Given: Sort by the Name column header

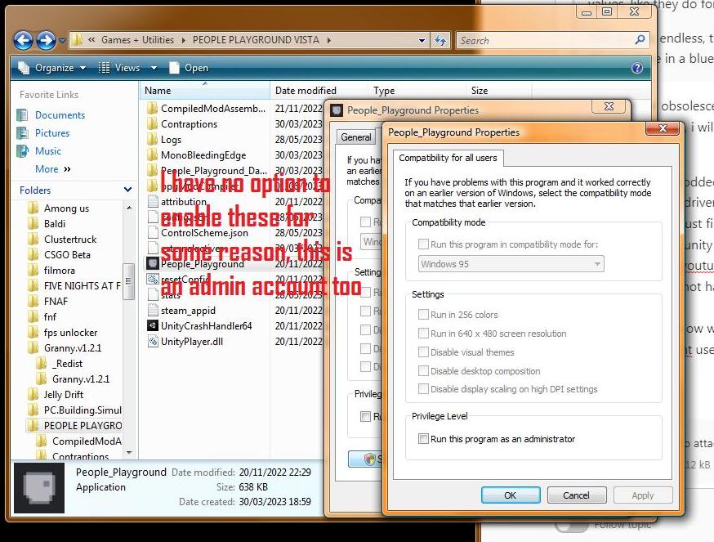Looking at the screenshot, I should [x=204, y=90].
